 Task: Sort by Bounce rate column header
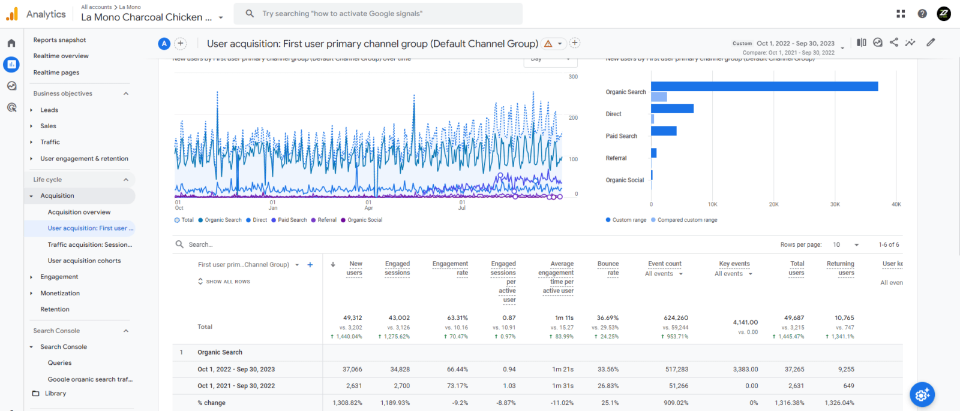608,268
